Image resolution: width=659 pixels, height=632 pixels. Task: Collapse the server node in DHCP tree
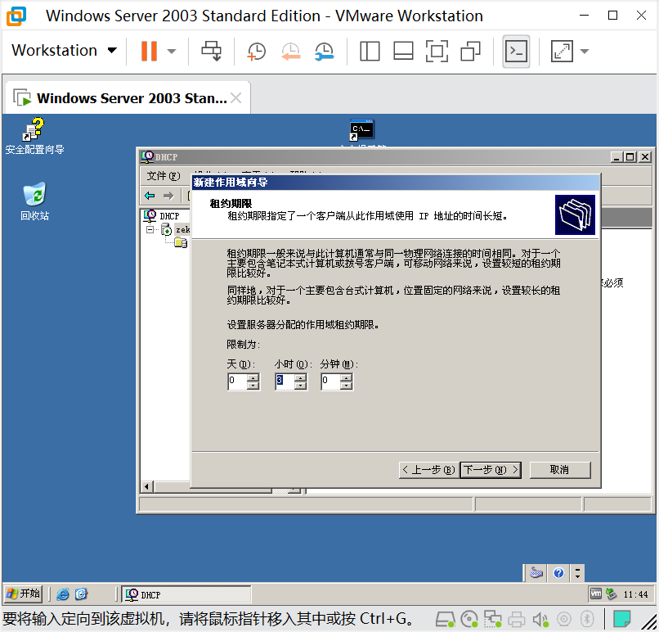150,229
